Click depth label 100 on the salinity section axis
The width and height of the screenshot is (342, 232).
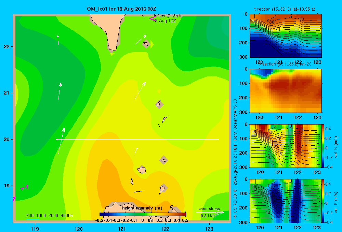pos(244,83)
